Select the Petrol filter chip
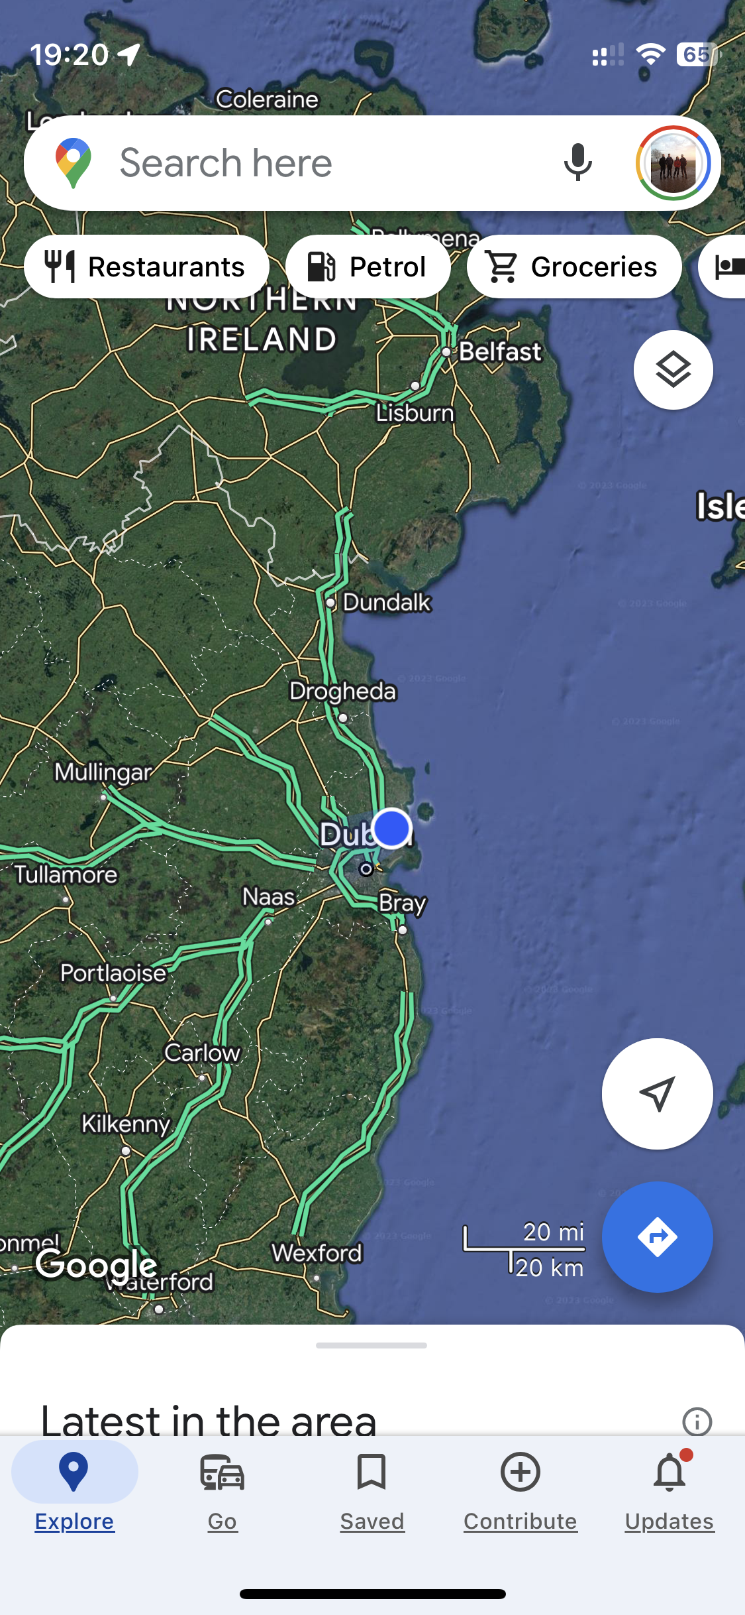This screenshot has height=1615, width=745. pos(368,267)
